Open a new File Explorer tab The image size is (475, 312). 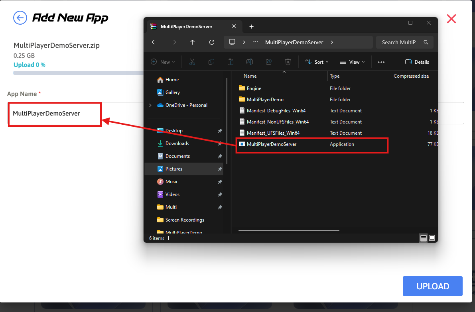[251, 27]
